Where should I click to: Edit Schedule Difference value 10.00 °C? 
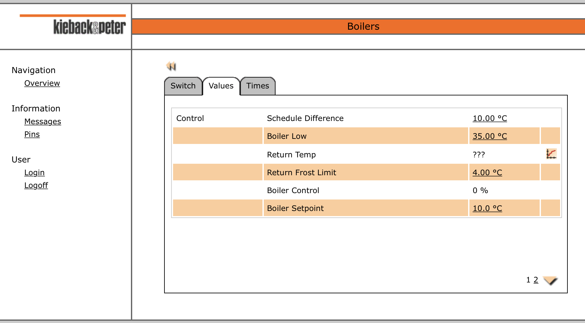point(490,118)
